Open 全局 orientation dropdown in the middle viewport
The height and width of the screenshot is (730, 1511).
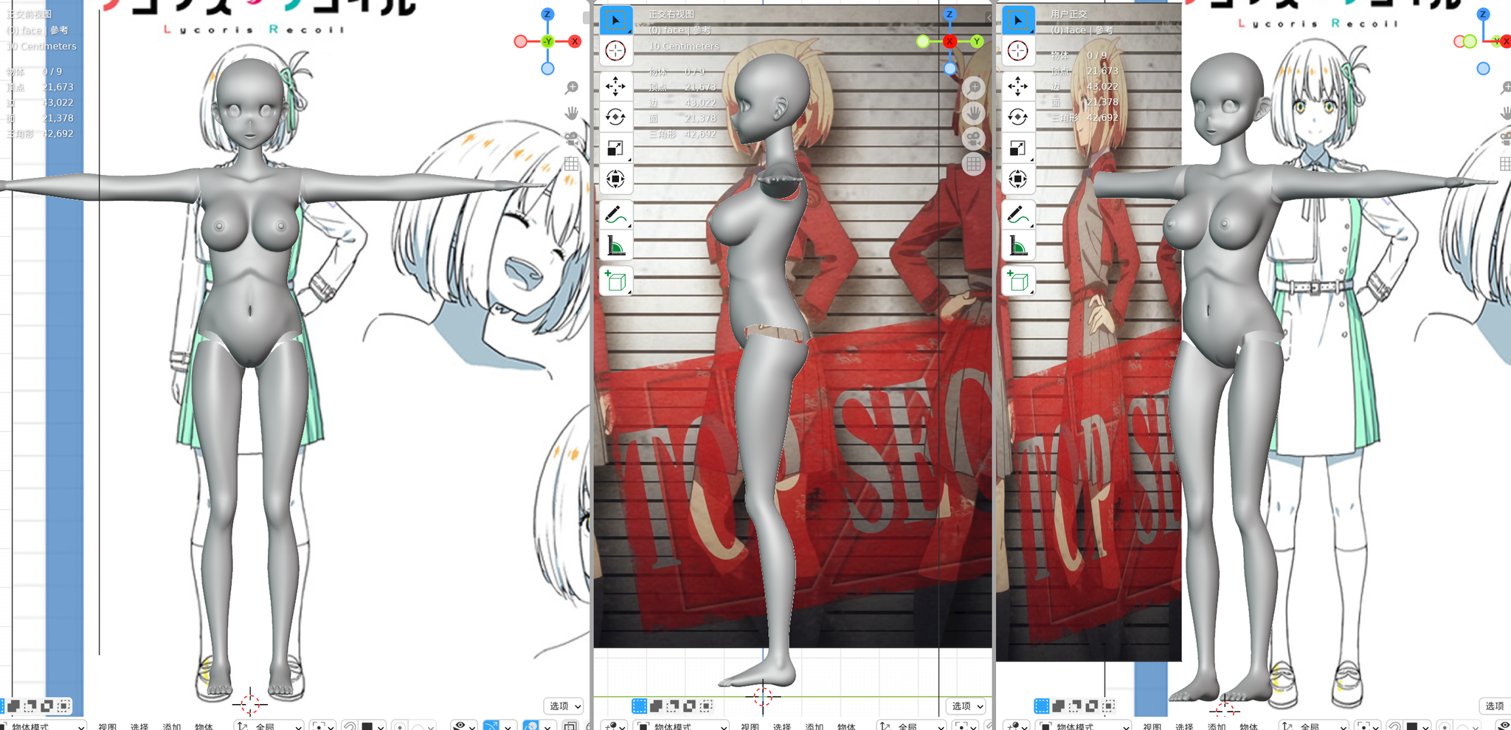pos(911,726)
